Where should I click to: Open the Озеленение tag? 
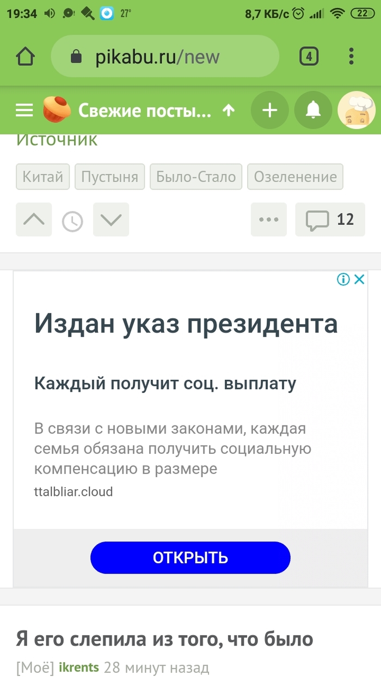pyautogui.click(x=295, y=177)
